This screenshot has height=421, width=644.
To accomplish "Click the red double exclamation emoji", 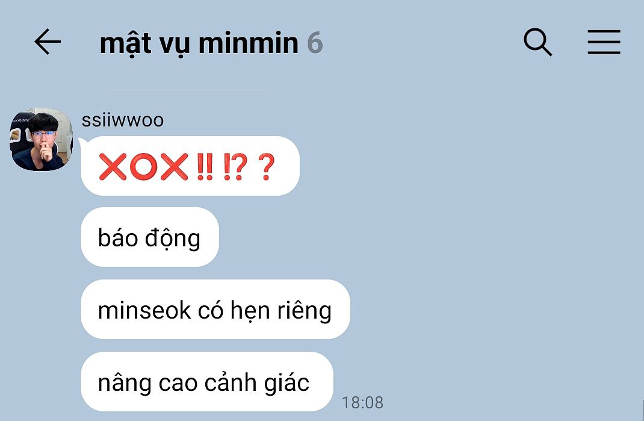I will coord(205,166).
